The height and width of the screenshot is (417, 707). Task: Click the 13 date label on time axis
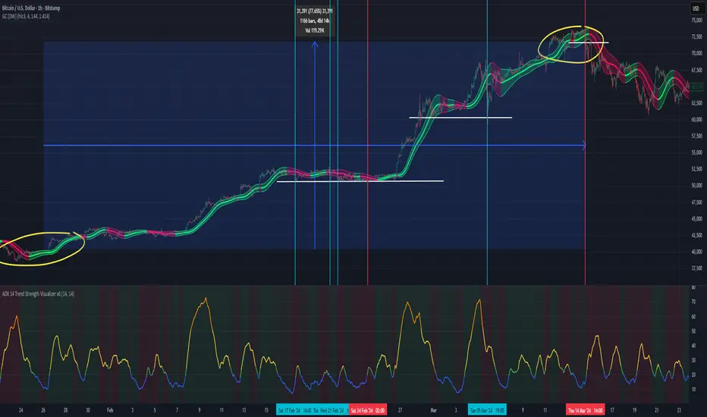coord(244,410)
